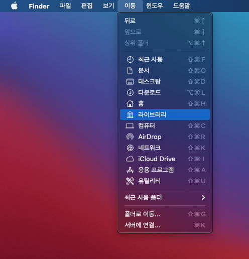Click the cloud icon beside iCloud Drive
This screenshot has width=249, height=259.
(x=130, y=159)
